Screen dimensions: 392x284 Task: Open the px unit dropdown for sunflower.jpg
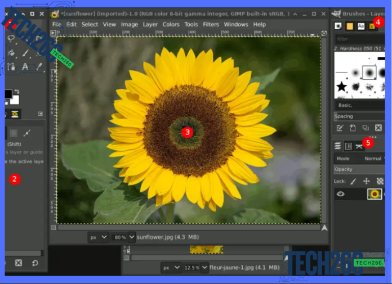[x=99, y=237]
